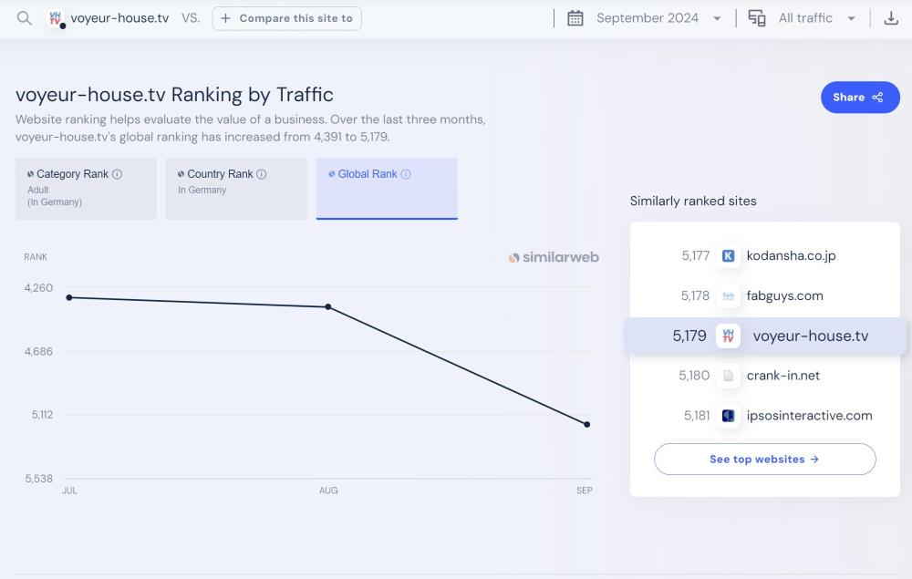
Task: Click See top websites button
Action: tap(764, 460)
